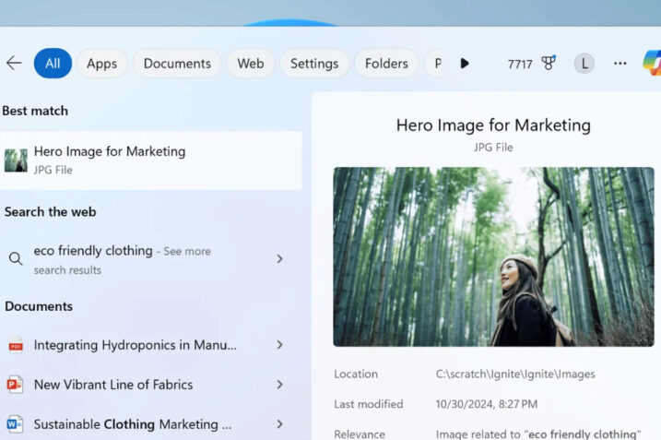Open the user account avatar L

[x=584, y=64]
